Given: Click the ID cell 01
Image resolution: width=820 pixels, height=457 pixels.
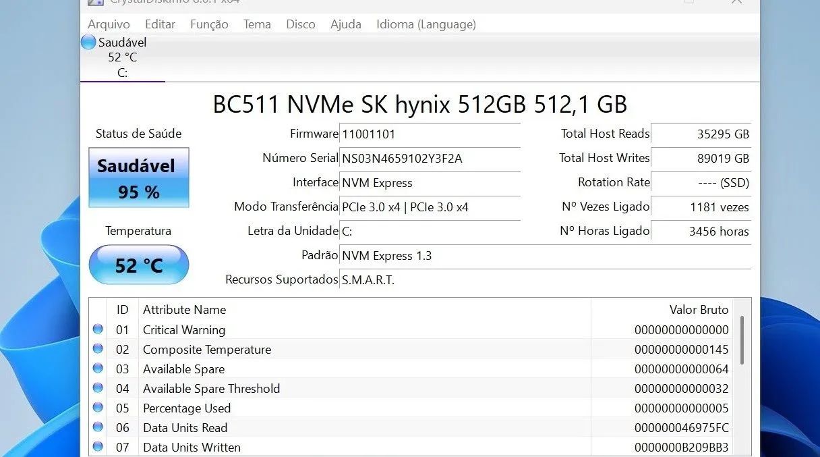Looking at the screenshot, I should point(122,330).
